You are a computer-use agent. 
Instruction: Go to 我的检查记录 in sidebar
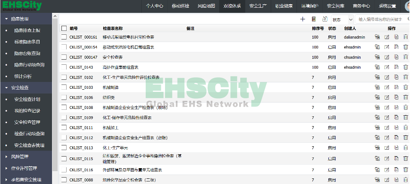pyautogui.click(x=27, y=111)
